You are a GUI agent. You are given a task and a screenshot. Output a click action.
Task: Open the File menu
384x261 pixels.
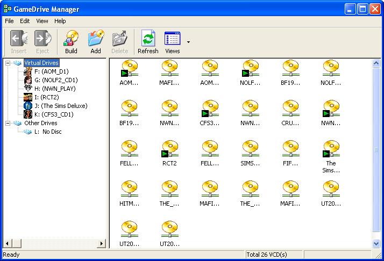tap(9, 21)
